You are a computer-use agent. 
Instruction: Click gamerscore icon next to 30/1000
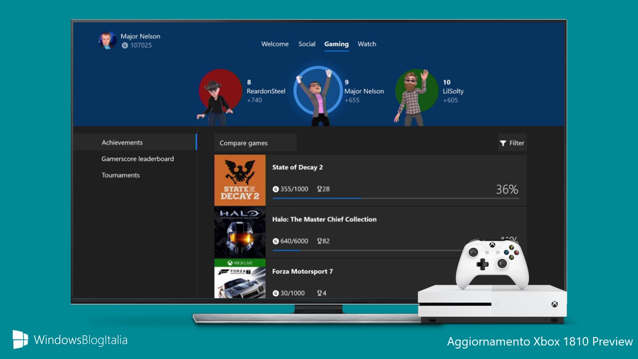276,293
